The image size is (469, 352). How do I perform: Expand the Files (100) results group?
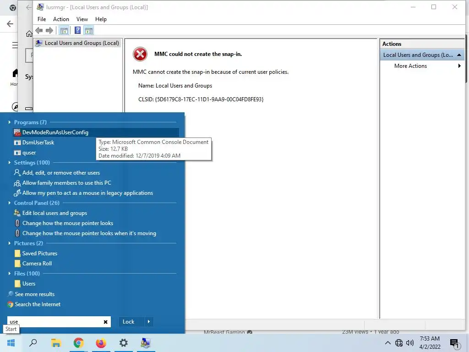coord(10,273)
